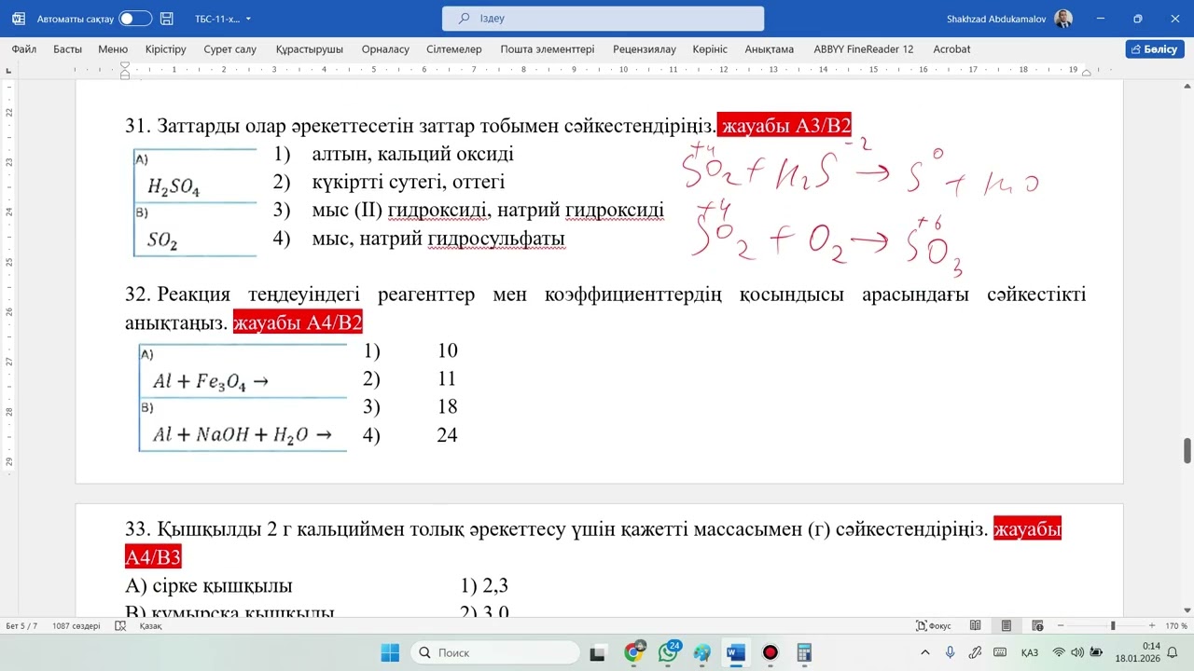The image size is (1194, 671).
Task: Enable Фокус mode in status bar
Action: point(934,626)
